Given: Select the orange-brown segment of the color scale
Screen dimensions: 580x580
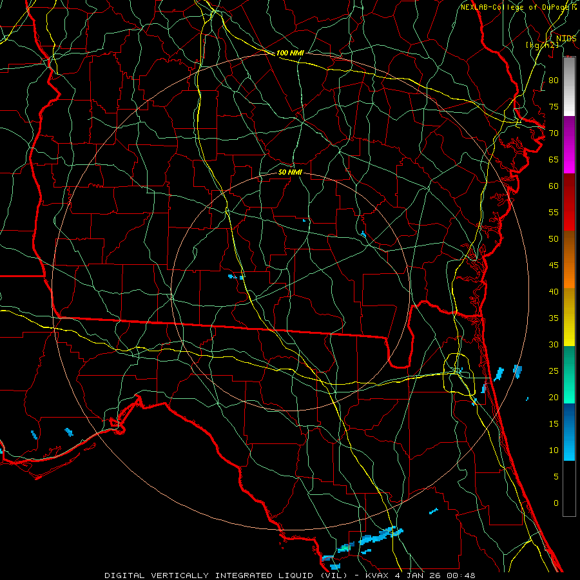Looking at the screenshot, I should tap(569, 260).
